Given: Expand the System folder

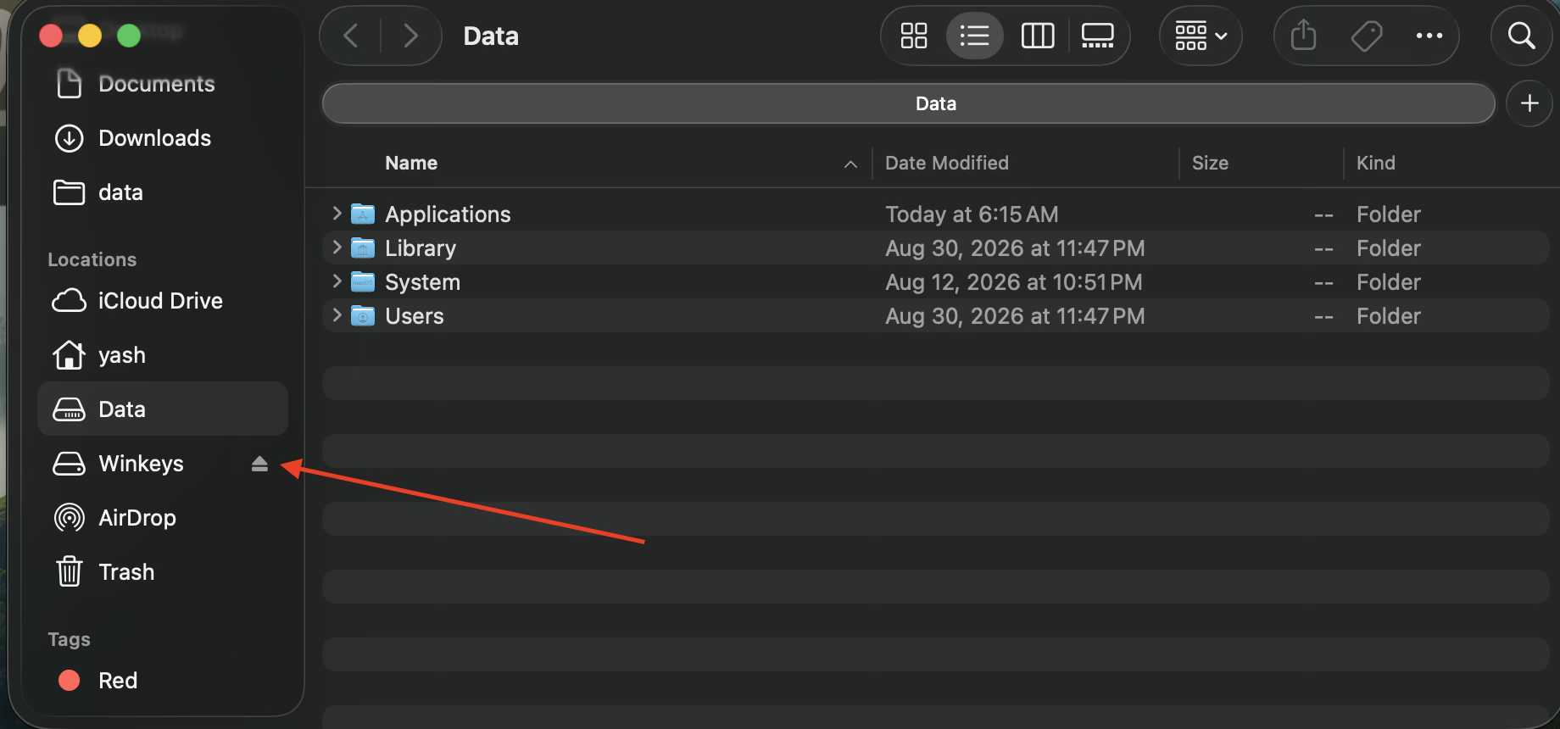Looking at the screenshot, I should pyautogui.click(x=337, y=281).
